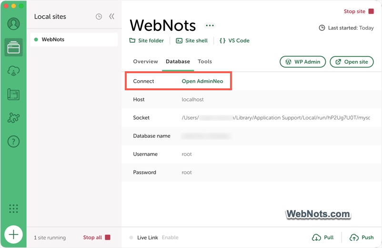Open the WebNots three-dot options menu
The image size is (382, 248).
coord(210,25)
